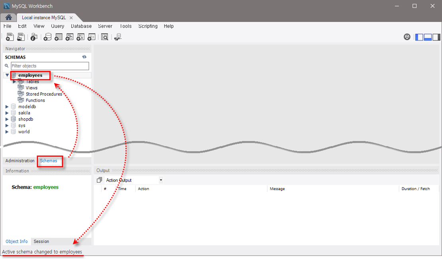Click the output copy icon
This screenshot has height=259, width=442.
(x=99, y=180)
